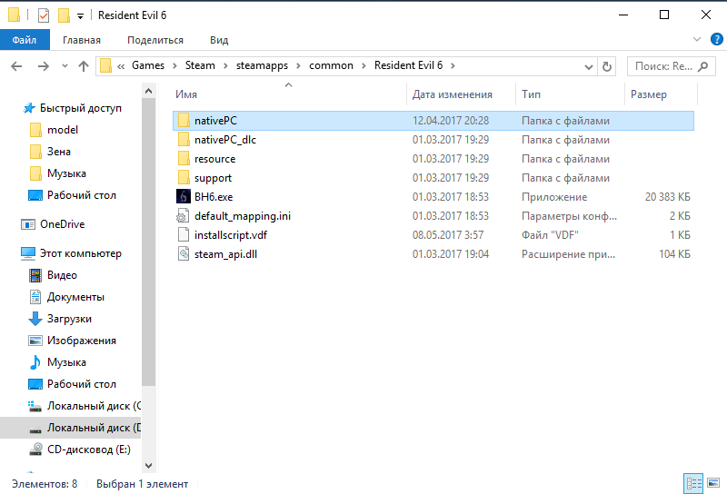Click the Properties quick access toolbar icon
The image size is (727, 494).
click(44, 15)
